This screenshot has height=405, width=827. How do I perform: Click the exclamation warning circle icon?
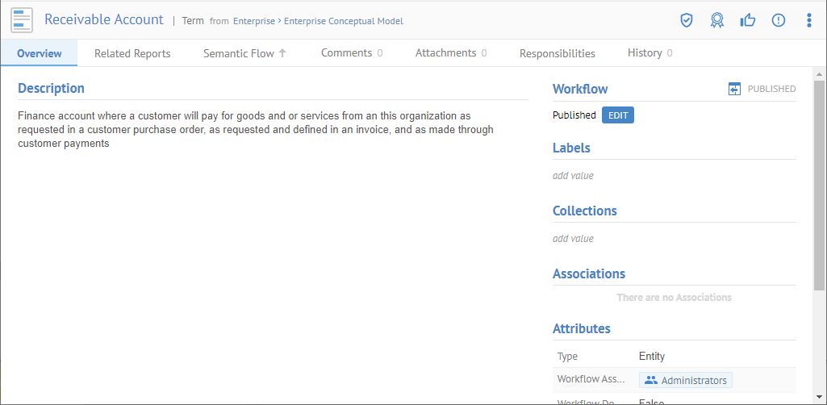pyautogui.click(x=779, y=20)
